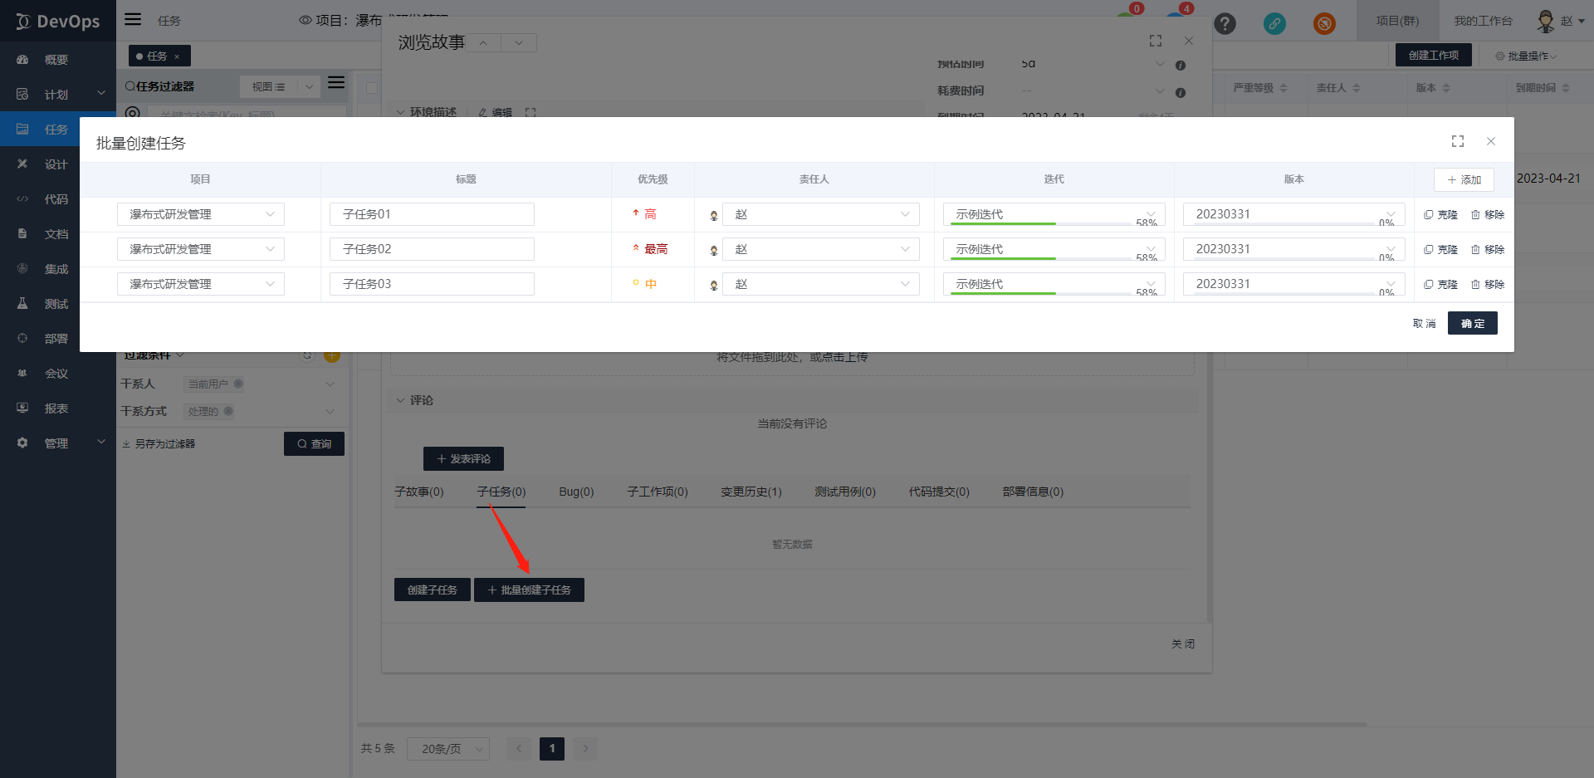The height and width of the screenshot is (778, 1594).
Task: Expand the batch create dialog to fullscreen
Action: point(1458,141)
